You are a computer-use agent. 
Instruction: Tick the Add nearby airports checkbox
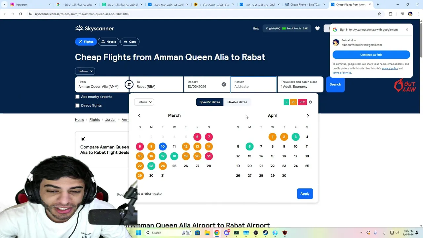pyautogui.click(x=77, y=97)
